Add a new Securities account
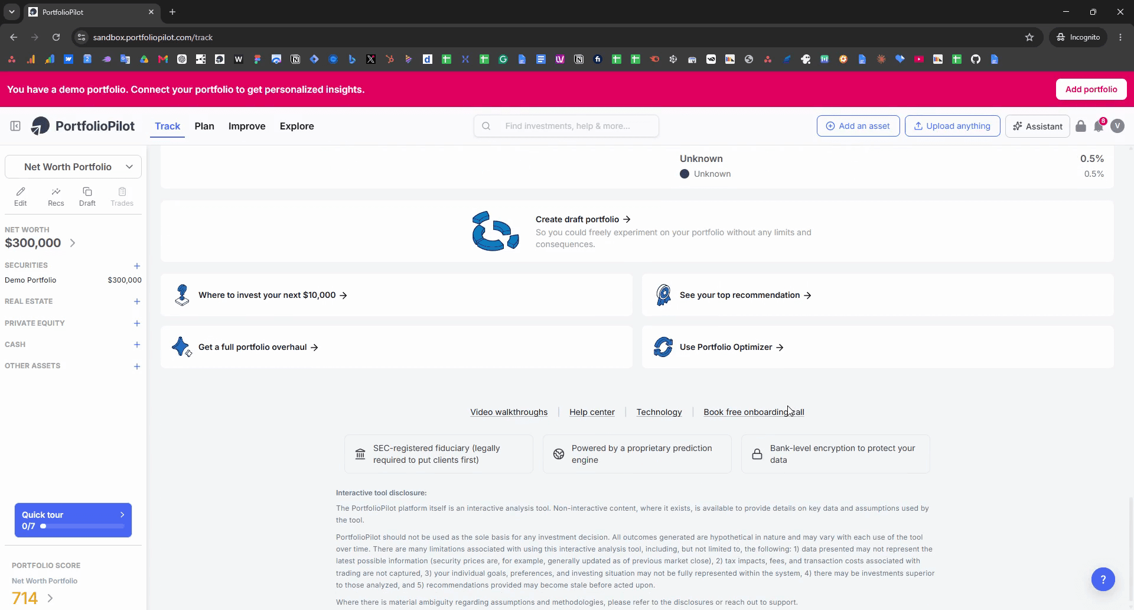This screenshot has height=610, width=1134. click(137, 266)
